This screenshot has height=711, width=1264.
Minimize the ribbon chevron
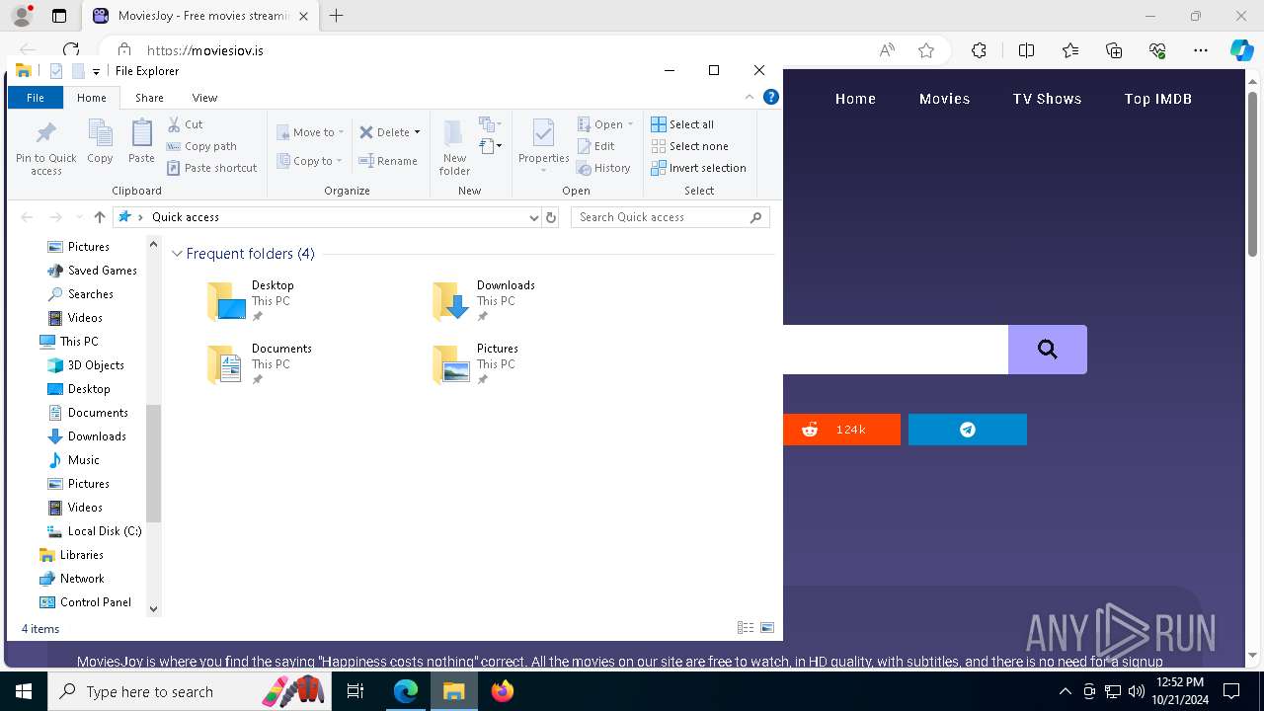tap(750, 97)
